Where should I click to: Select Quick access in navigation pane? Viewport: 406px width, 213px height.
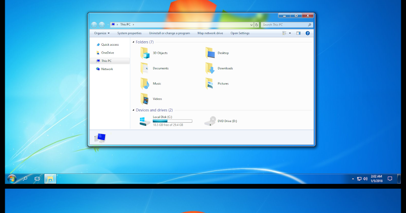pos(110,45)
